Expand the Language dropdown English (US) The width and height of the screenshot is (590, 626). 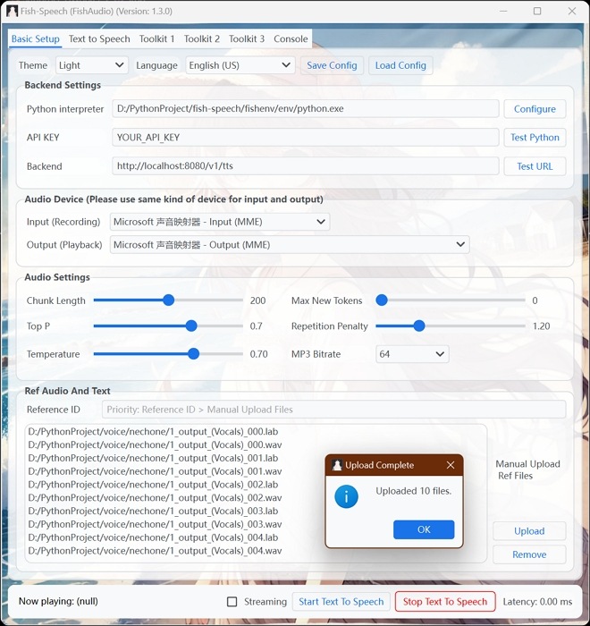(240, 65)
